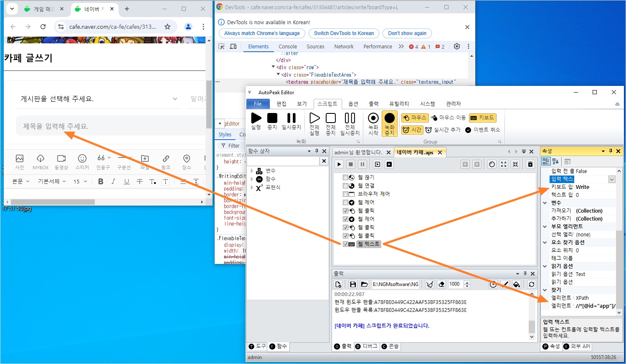The image size is (626, 364).
Task: Click the 함수 상자 search input field
Action: [284, 161]
